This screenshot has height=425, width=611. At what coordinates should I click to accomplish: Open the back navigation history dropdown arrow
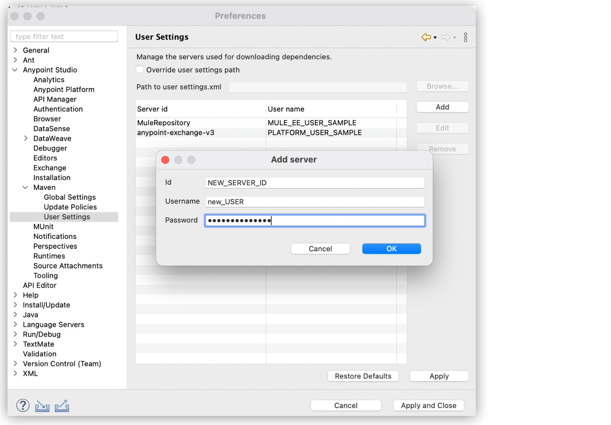(435, 37)
